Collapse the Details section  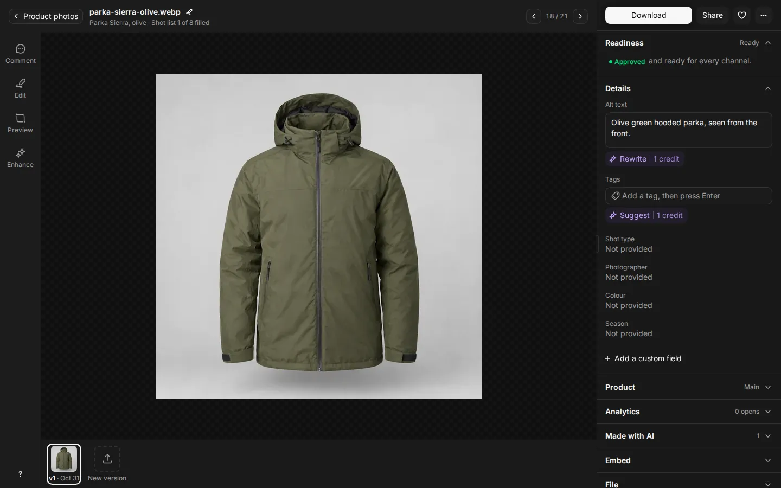point(689,88)
